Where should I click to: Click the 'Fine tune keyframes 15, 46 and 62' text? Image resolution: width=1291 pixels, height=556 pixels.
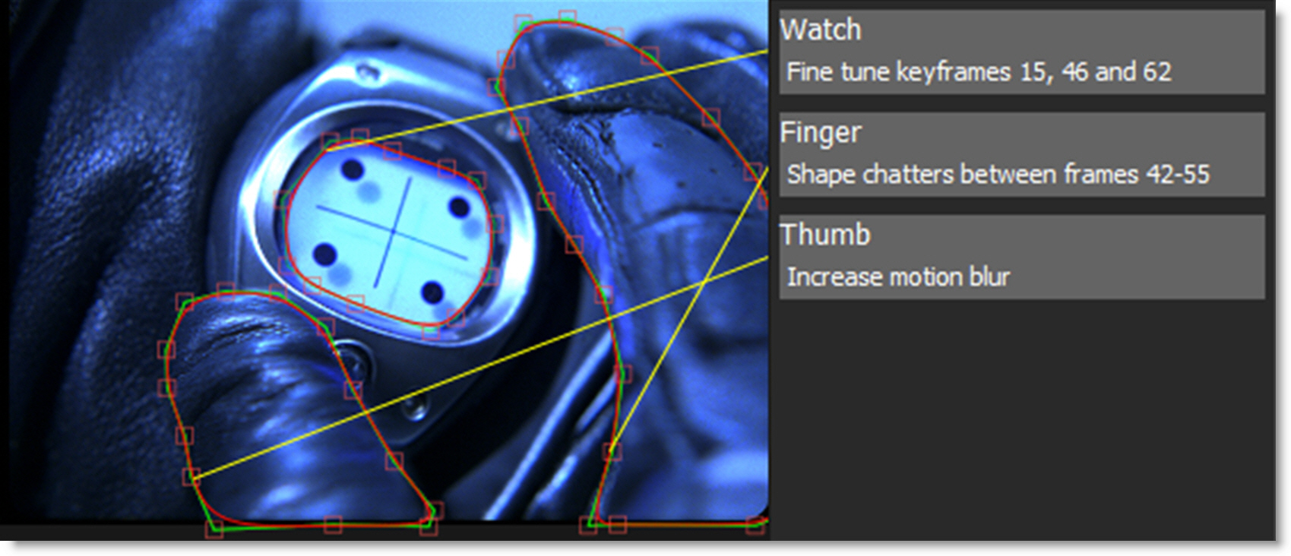point(979,72)
